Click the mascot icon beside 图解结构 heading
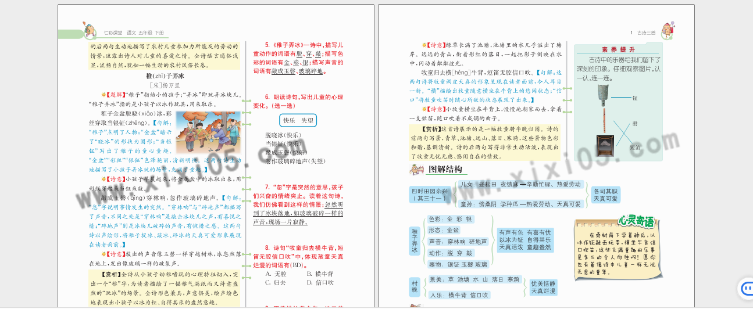The width and height of the screenshot is (753, 309). (x=416, y=169)
